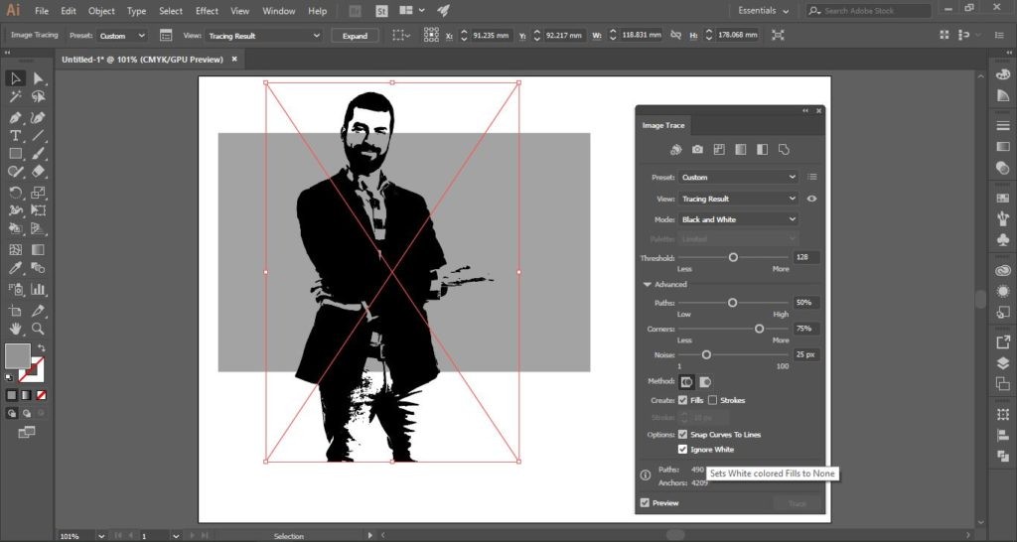
Task: Select the Lasso tool
Action: (39, 96)
